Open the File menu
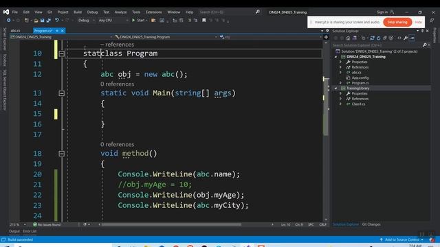The width and height of the screenshot is (440, 247). click(x=15, y=12)
